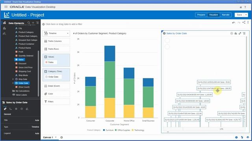Share the project via share icon
Screen dimensions: 252x141
point(244,22)
